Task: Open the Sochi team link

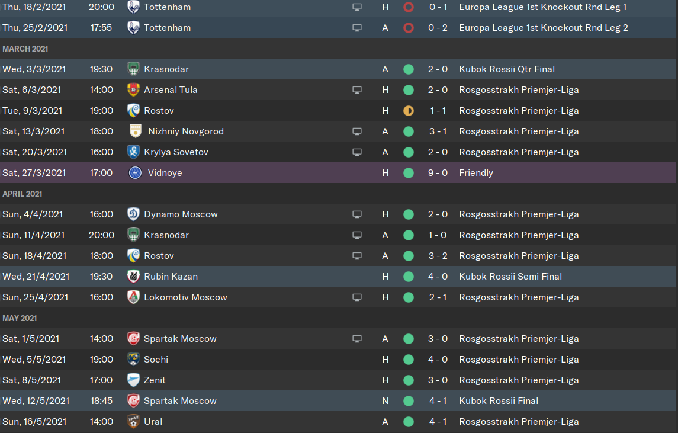Action: coord(156,360)
